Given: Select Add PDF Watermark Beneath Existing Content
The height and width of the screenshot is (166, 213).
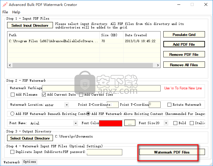Looking at the screenshot, I should click(12, 114).
